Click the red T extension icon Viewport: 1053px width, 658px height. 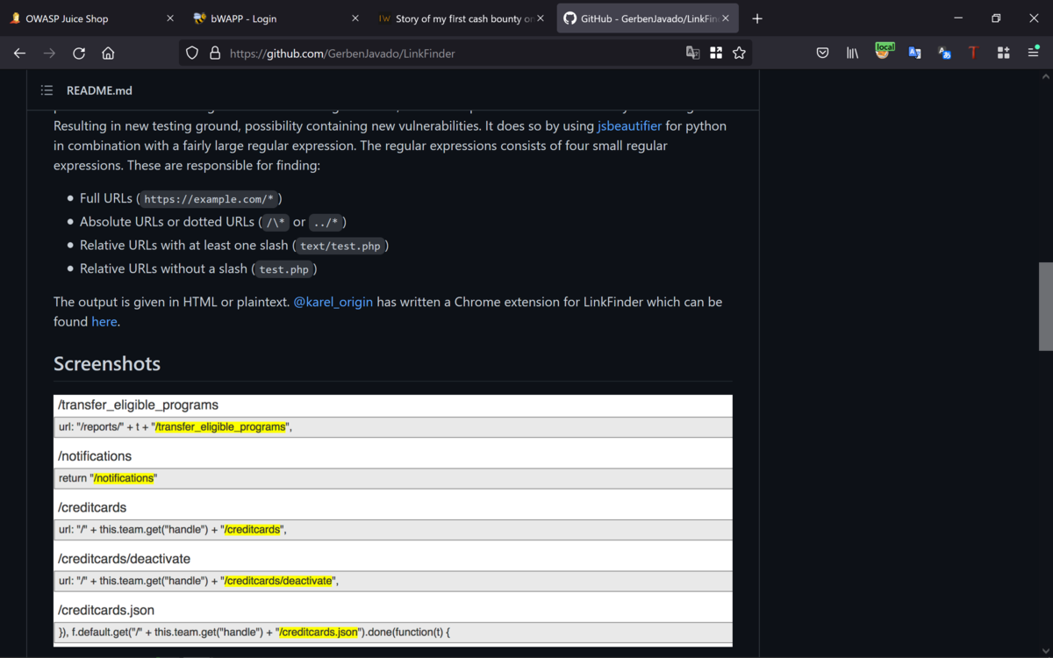(x=973, y=53)
